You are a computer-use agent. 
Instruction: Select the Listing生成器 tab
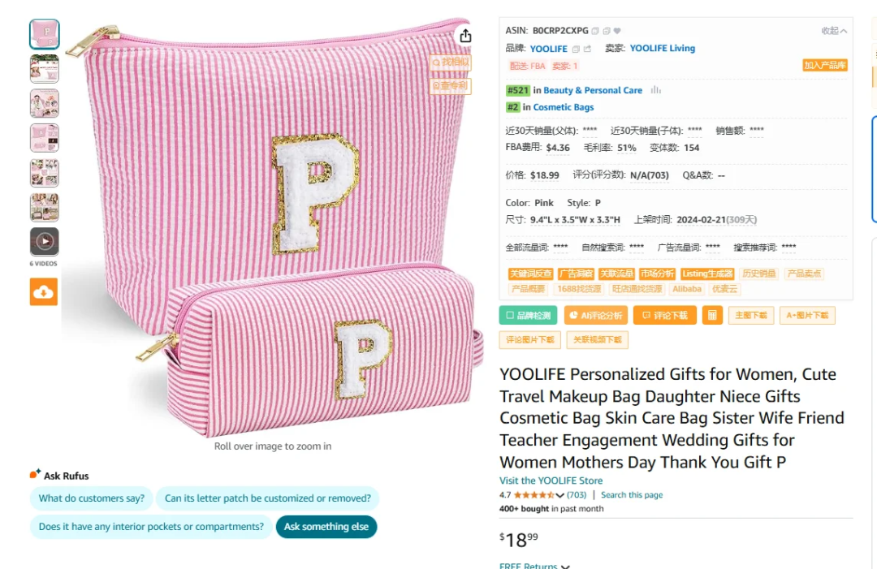[x=707, y=274]
